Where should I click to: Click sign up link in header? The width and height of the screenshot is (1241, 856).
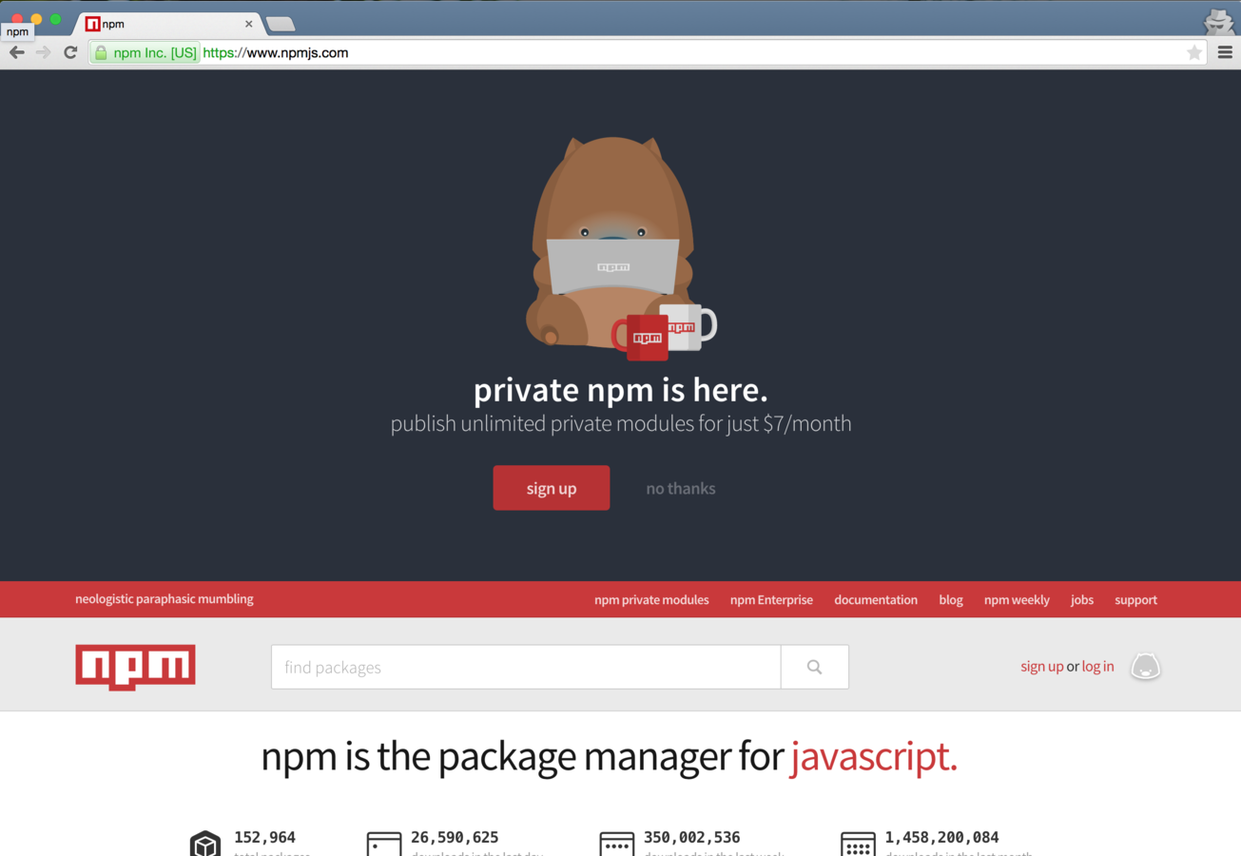[1041, 667]
